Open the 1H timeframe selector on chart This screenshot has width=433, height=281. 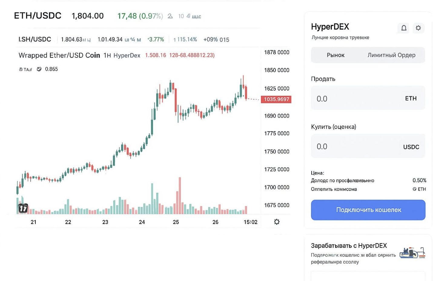coord(107,55)
